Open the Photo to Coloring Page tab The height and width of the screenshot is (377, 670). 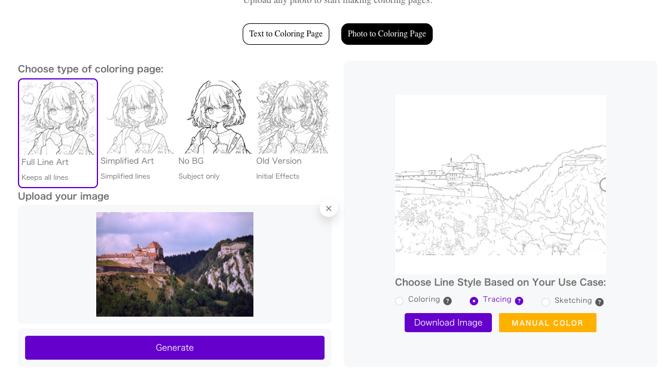(x=387, y=34)
